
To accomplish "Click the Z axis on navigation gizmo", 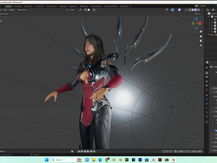I will click(197, 19).
